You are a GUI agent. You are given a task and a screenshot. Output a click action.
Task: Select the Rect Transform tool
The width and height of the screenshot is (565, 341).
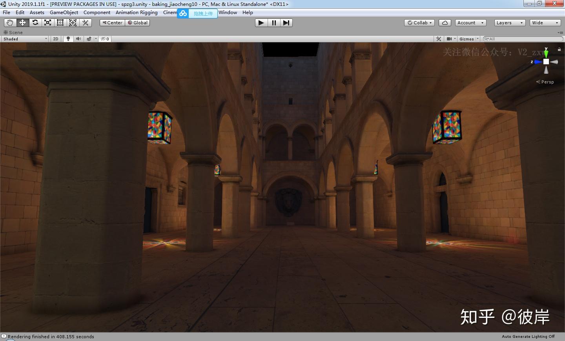60,23
